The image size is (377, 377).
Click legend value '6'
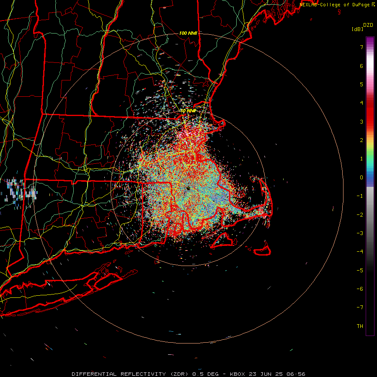(362, 66)
